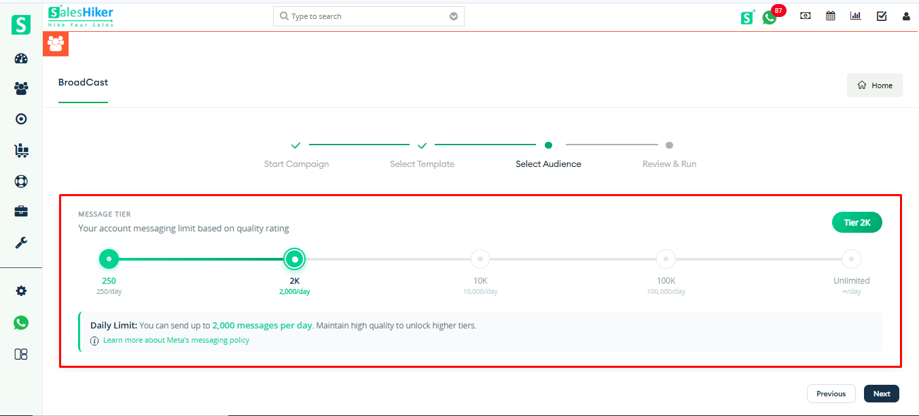This screenshot has height=416, width=919.
Task: Open the checkbox tasks icon in header
Action: [x=882, y=16]
